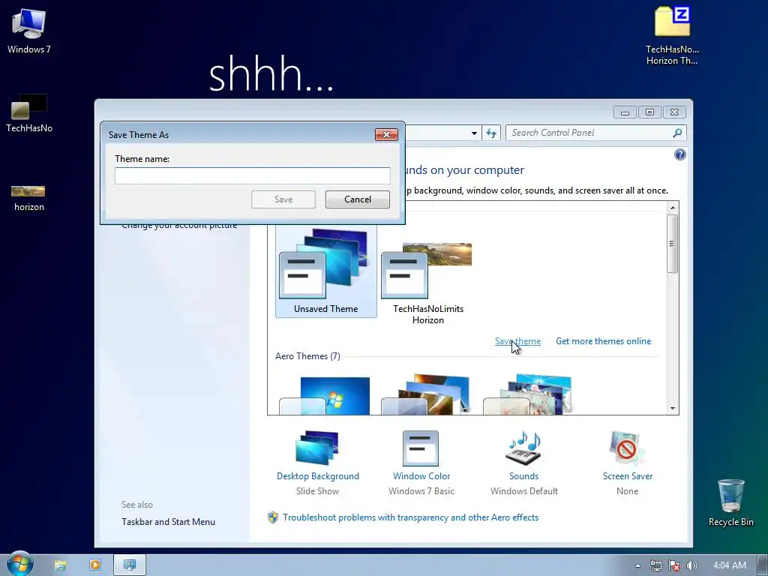Open Window Color settings icon
Viewport: 768px width, 576px height.
[x=421, y=448]
